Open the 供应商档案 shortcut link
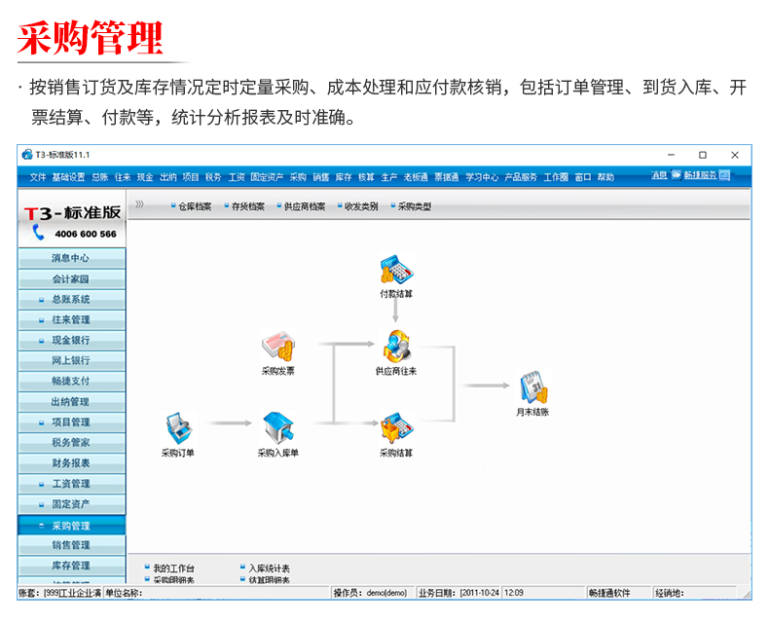This screenshot has height=624, width=769. point(304,207)
